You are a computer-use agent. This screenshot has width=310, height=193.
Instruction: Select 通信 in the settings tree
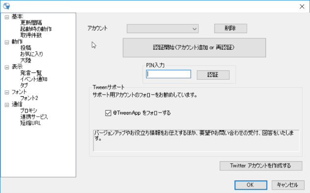tap(17, 104)
